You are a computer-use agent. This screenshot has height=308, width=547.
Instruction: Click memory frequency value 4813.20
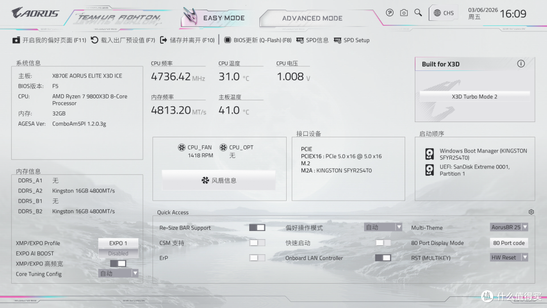pyautogui.click(x=171, y=110)
